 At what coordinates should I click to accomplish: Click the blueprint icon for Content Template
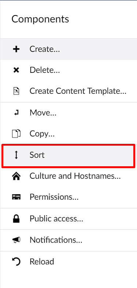pos(16,91)
